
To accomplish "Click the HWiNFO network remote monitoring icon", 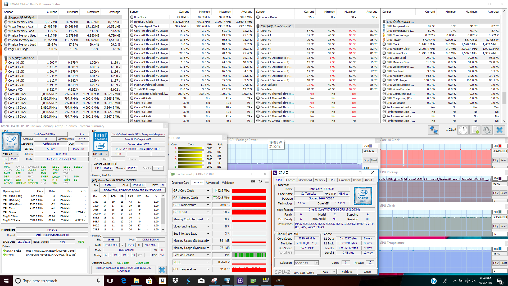I will [433, 130].
